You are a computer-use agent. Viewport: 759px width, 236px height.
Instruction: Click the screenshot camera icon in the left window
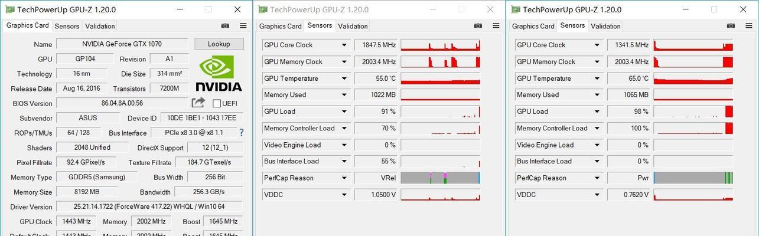coord(225,26)
